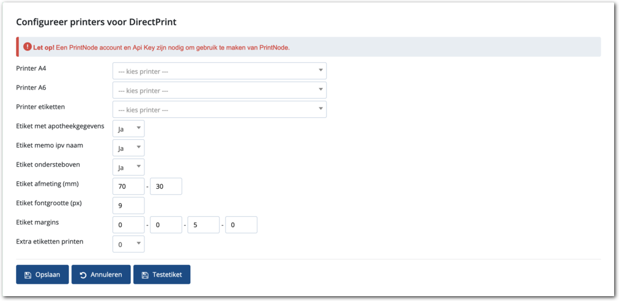
Task: Click the label height field showing 30
Action: [x=166, y=186]
